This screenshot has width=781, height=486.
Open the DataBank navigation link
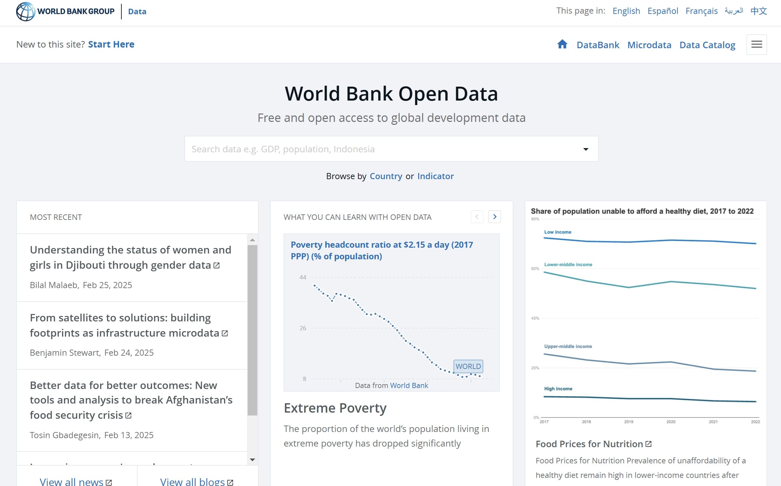(x=598, y=45)
